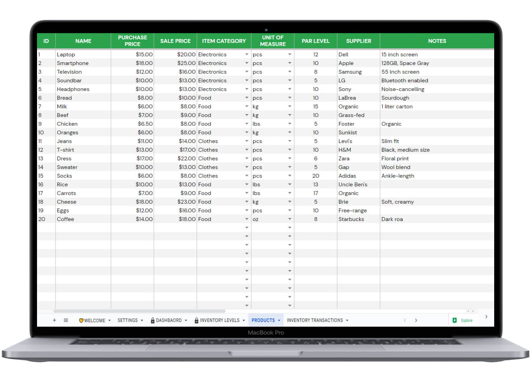Select the Smartphone name cell
The image size is (532, 381).
pos(83,63)
